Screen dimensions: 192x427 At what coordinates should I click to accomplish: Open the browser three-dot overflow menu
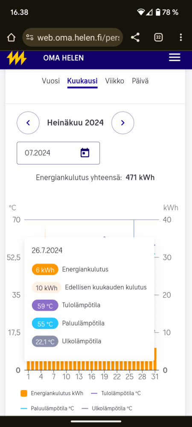(181, 37)
